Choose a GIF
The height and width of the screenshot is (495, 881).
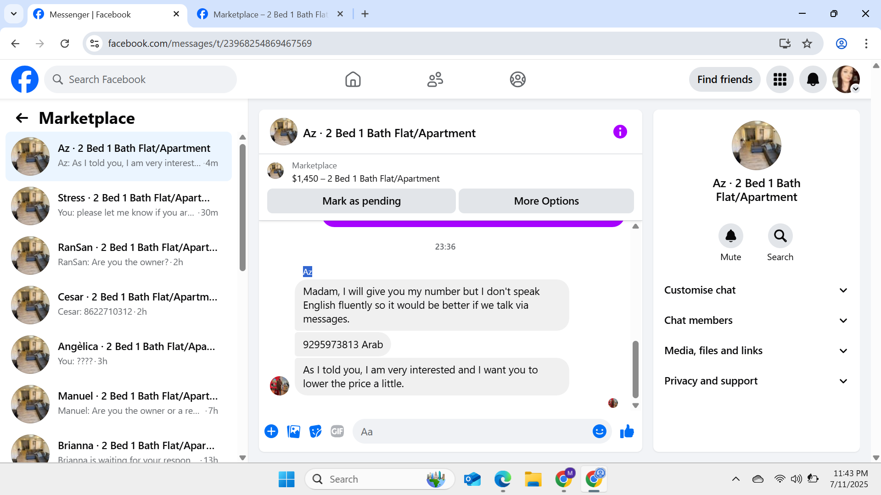(x=337, y=431)
